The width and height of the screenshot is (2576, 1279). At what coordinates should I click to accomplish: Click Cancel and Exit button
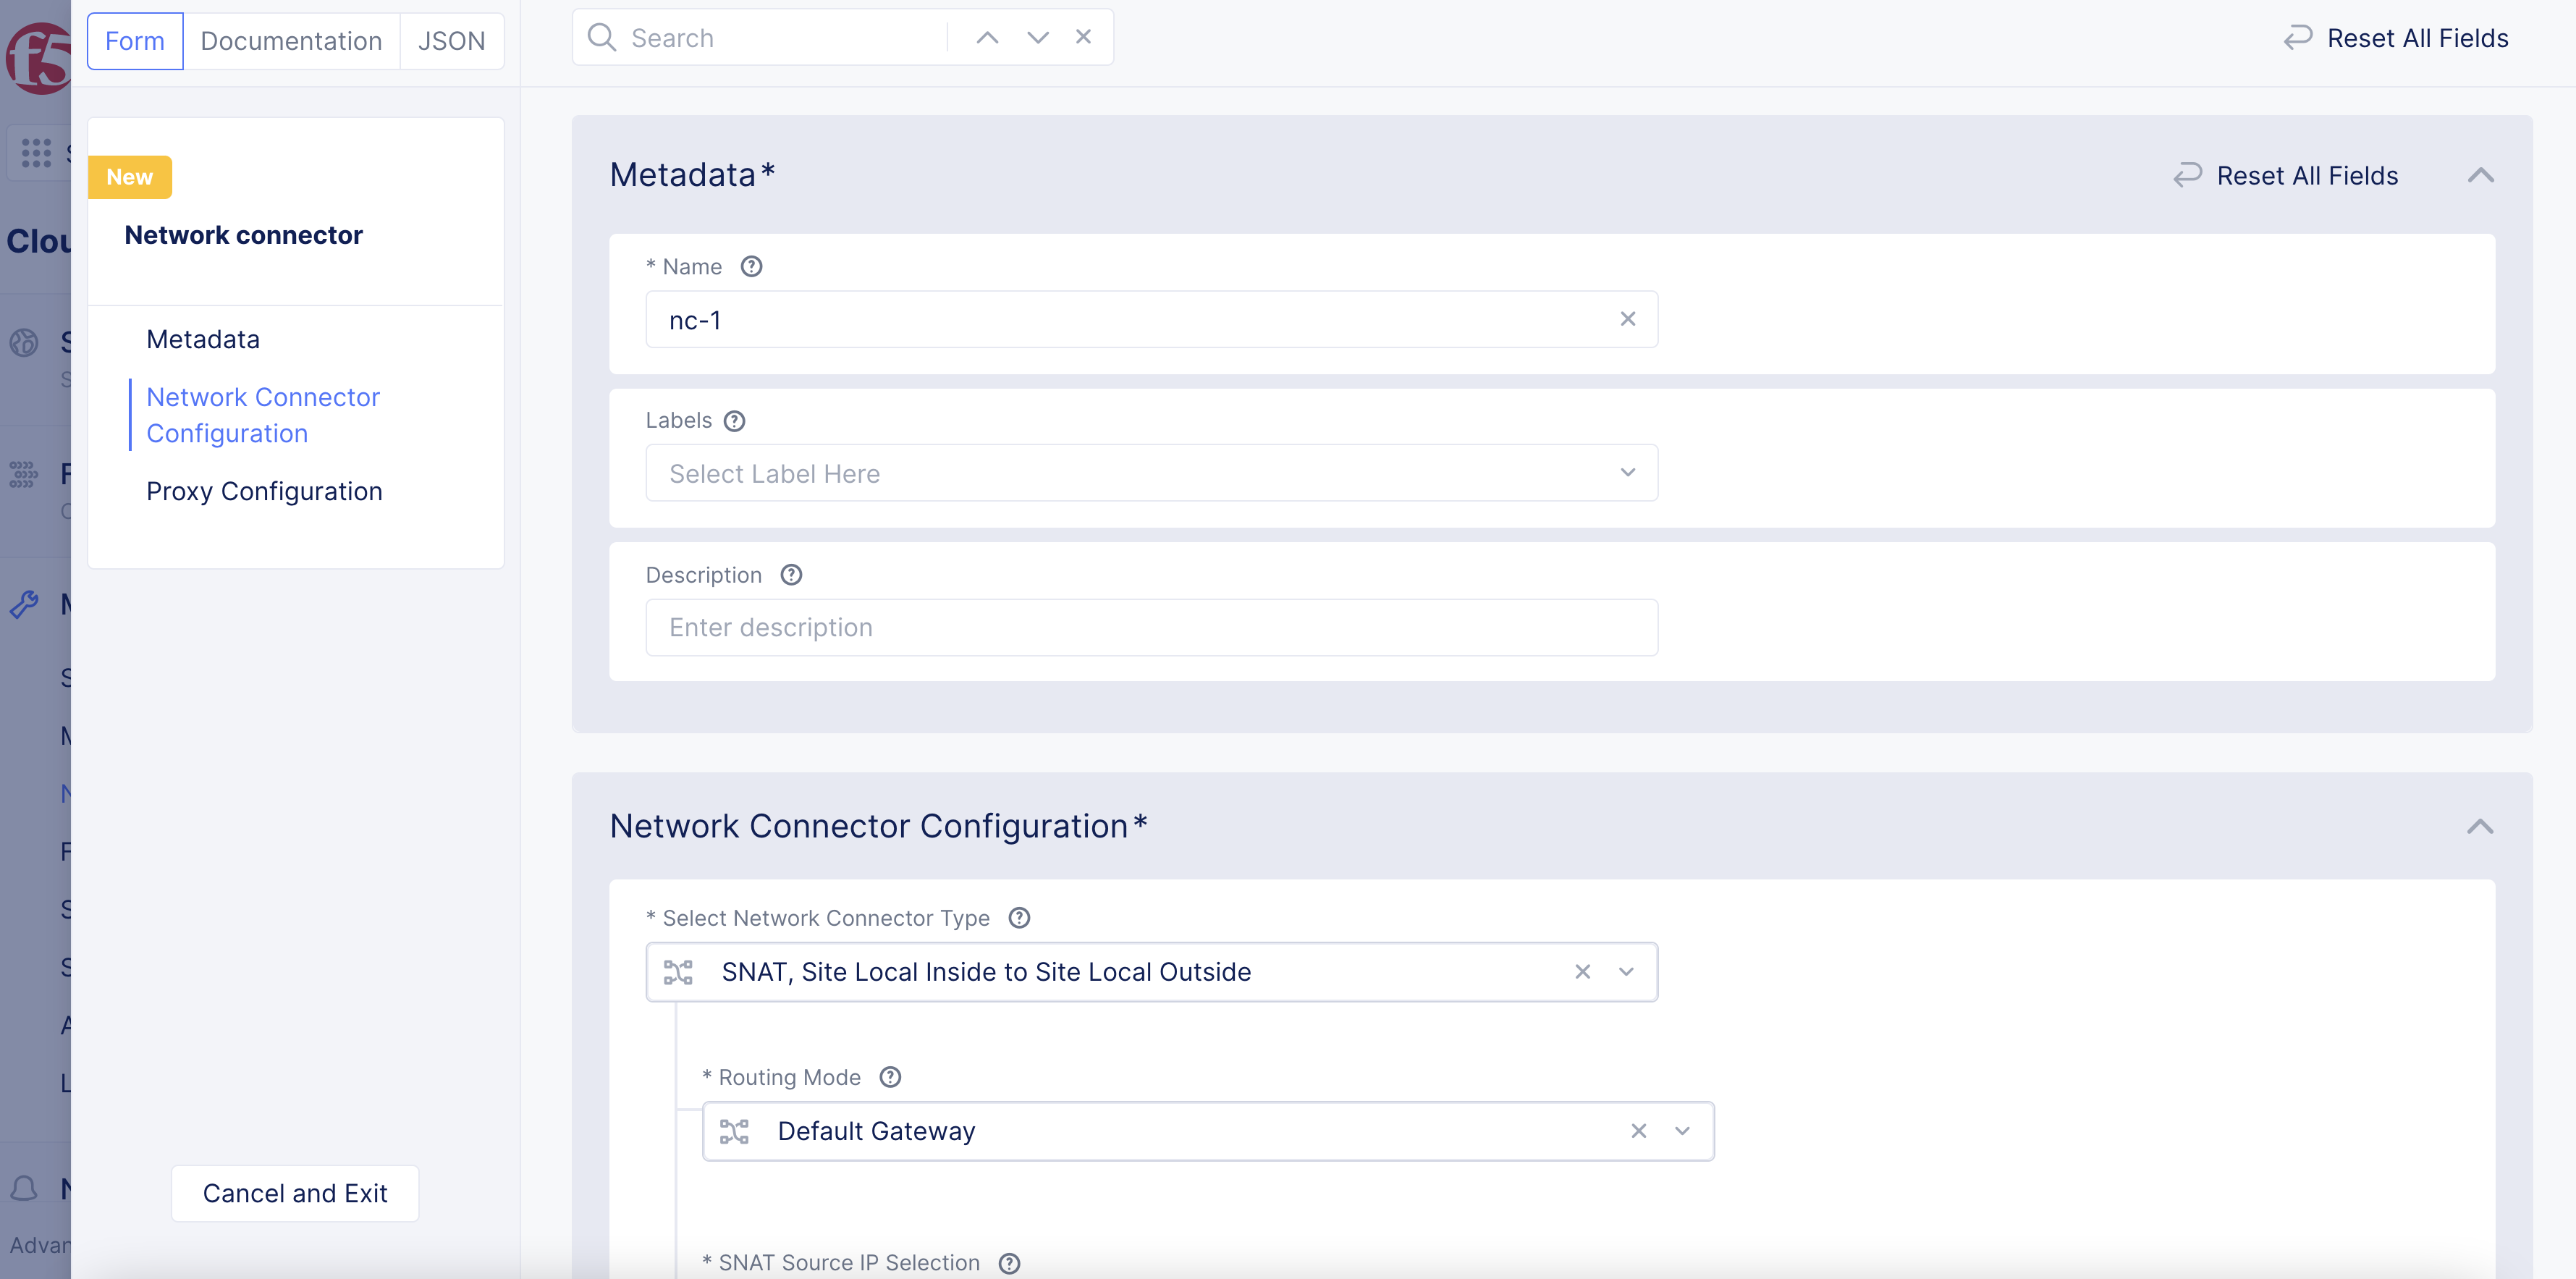click(x=295, y=1192)
